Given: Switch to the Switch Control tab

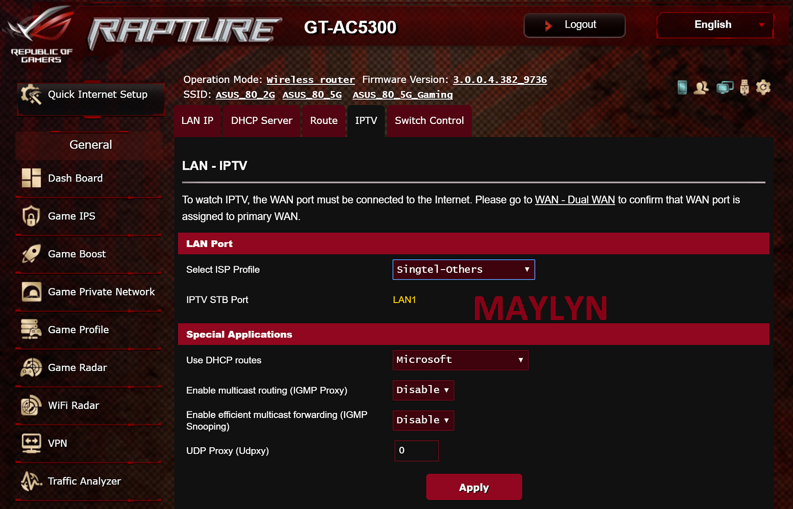Looking at the screenshot, I should (x=429, y=121).
